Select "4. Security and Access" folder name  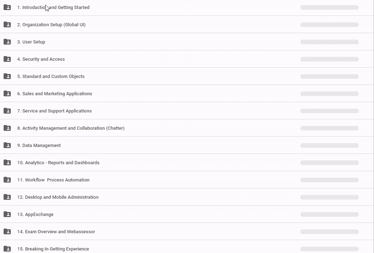pos(41,59)
